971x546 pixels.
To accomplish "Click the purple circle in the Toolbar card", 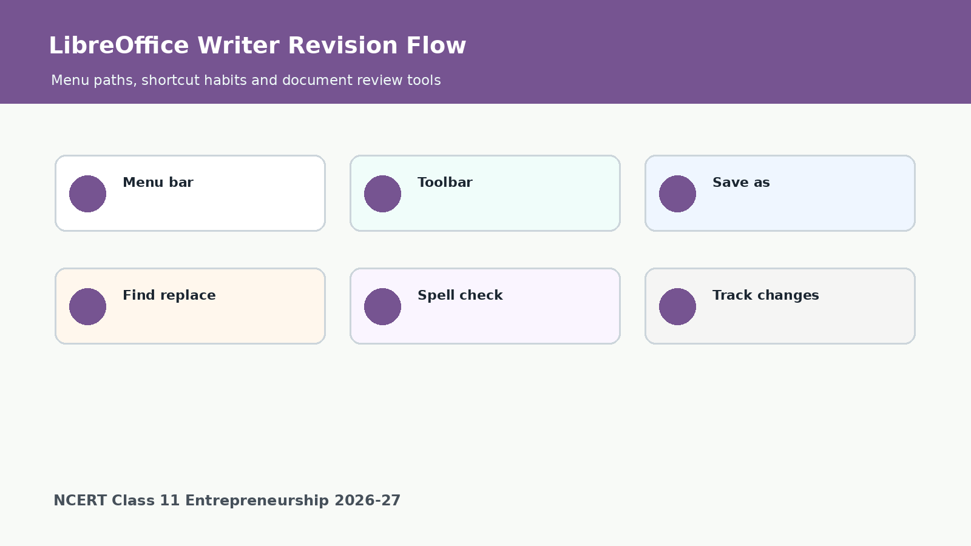I will [382, 194].
